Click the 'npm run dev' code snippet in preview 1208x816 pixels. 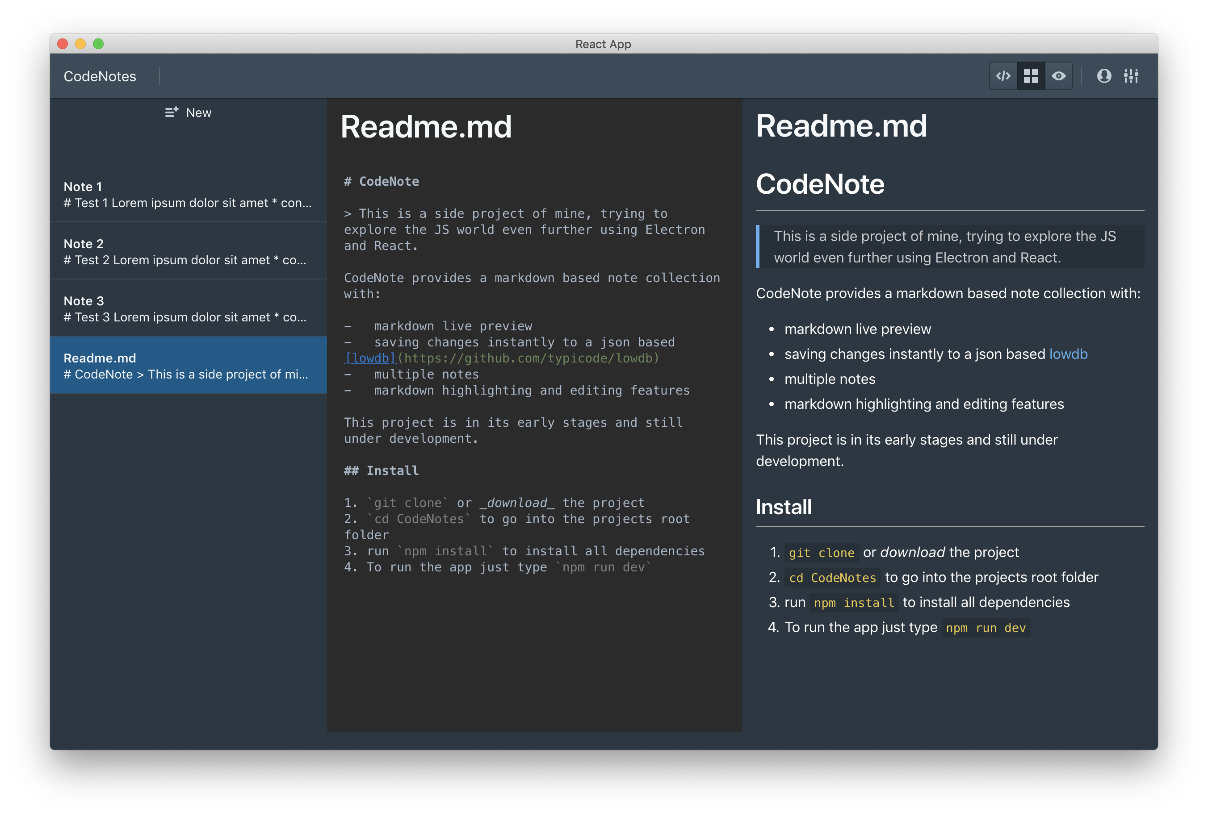pos(986,628)
